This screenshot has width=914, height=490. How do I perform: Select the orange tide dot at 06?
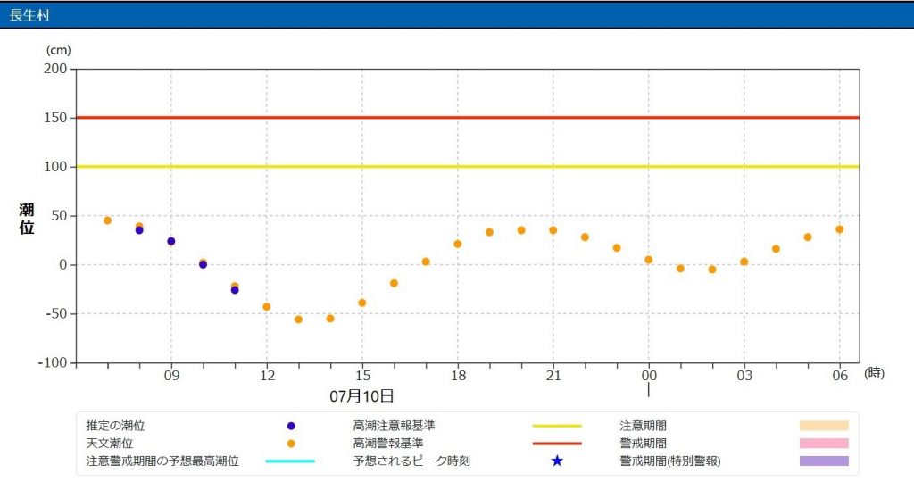(839, 229)
